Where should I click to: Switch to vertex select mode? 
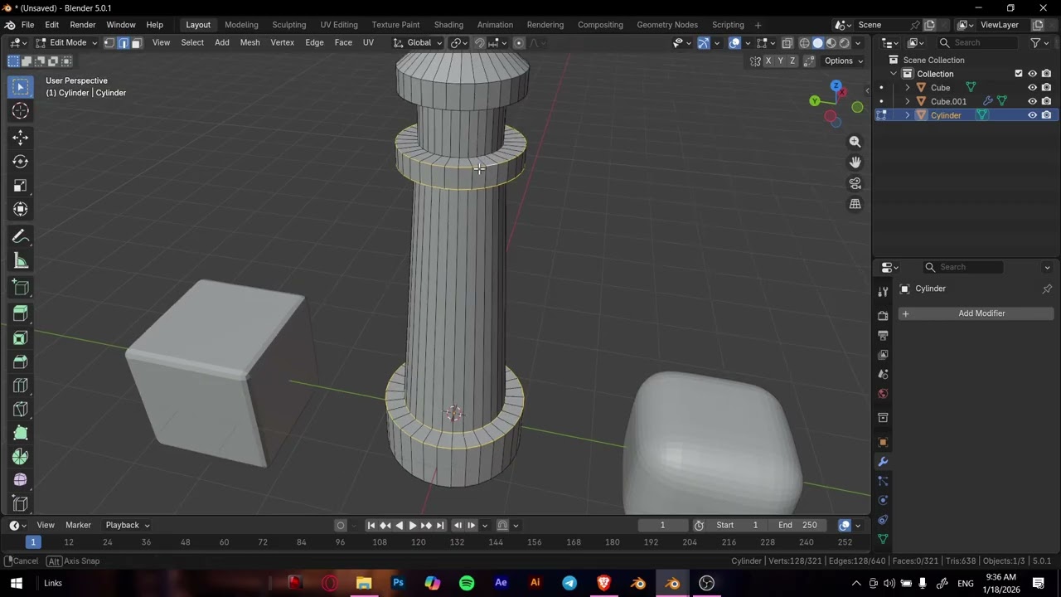[x=109, y=42]
